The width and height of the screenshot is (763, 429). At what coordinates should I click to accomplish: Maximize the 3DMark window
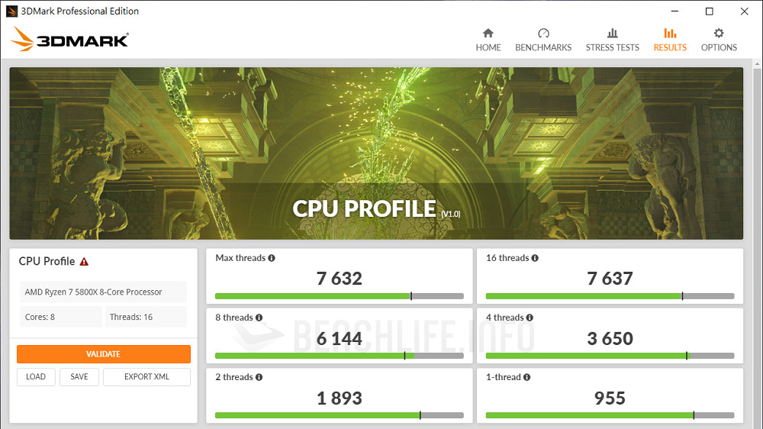click(709, 11)
